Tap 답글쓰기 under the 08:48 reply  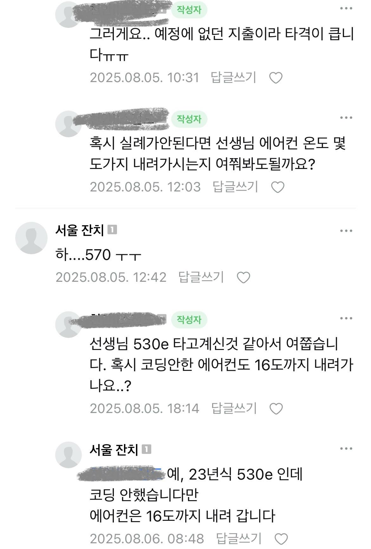click(239, 539)
